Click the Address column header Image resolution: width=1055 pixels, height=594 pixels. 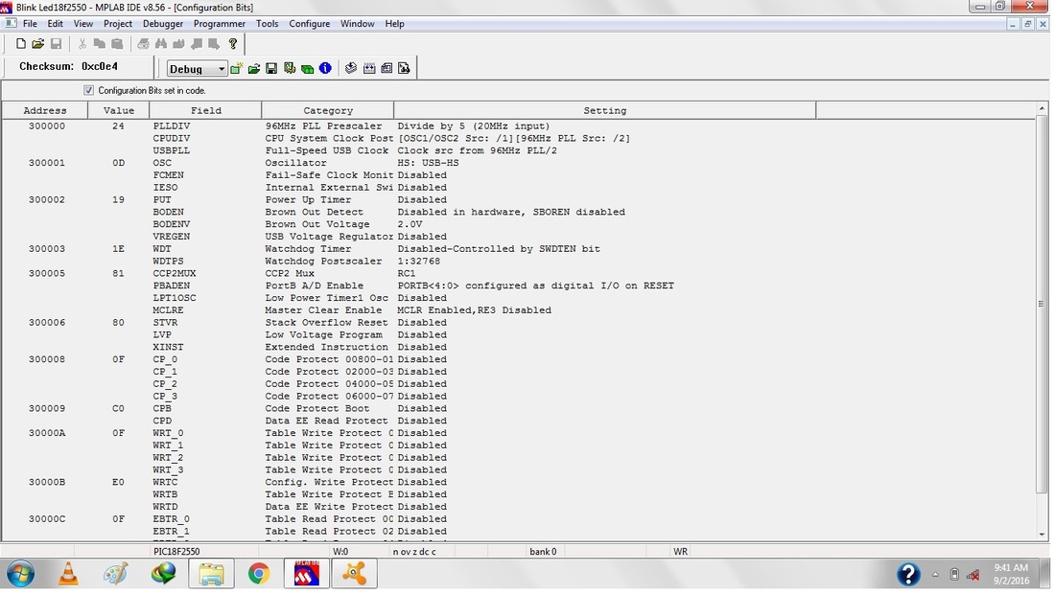pos(45,110)
